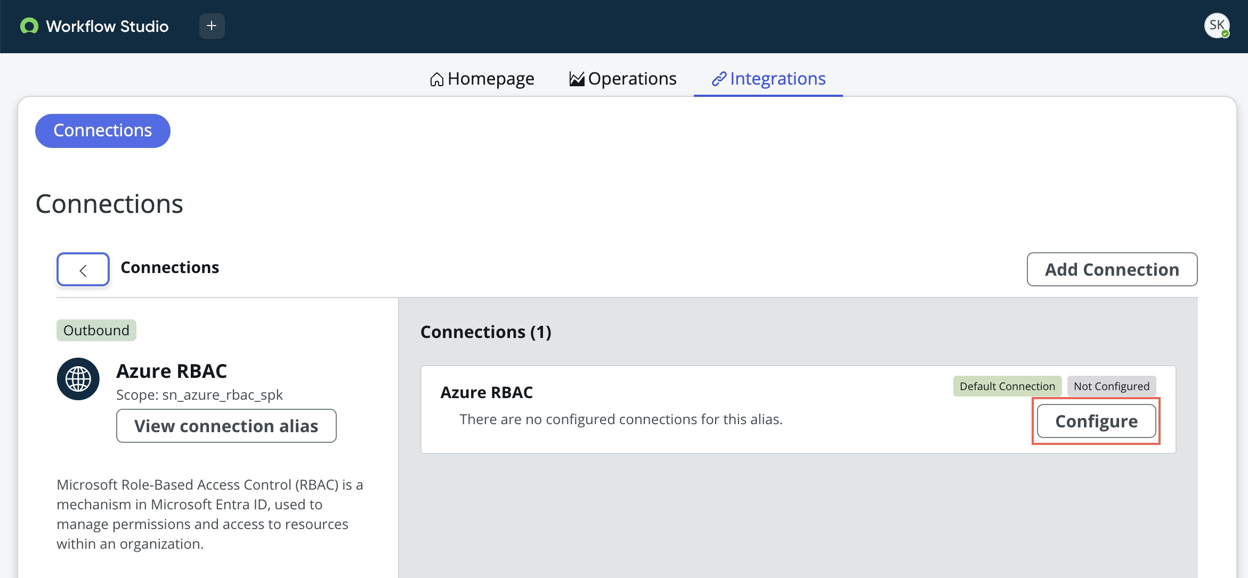Click the Scope: sn_azure_rbac_spk text

[199, 395]
